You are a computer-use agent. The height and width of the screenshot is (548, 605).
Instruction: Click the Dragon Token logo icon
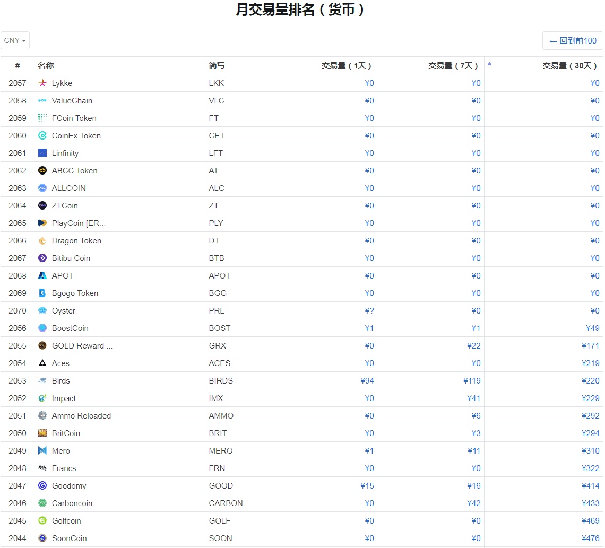pyautogui.click(x=42, y=241)
